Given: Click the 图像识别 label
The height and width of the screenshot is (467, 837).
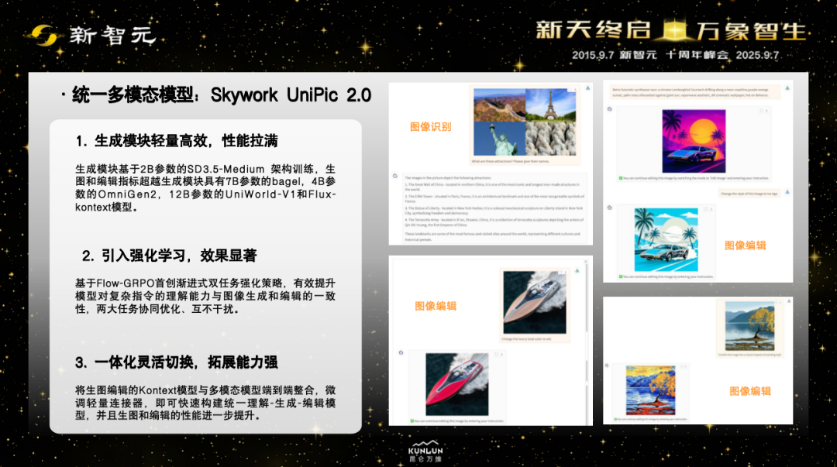Looking at the screenshot, I should pos(430,127).
